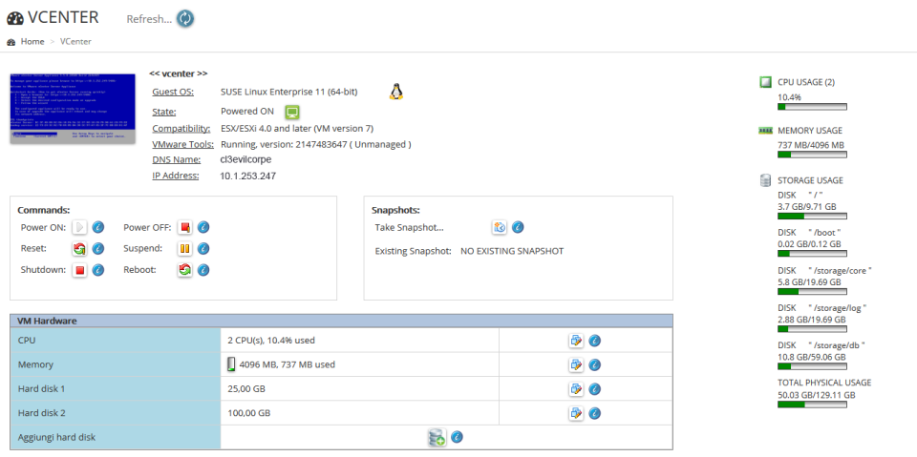Click the Power OFF red square icon
Screen dimensions: 917x457
(185, 227)
